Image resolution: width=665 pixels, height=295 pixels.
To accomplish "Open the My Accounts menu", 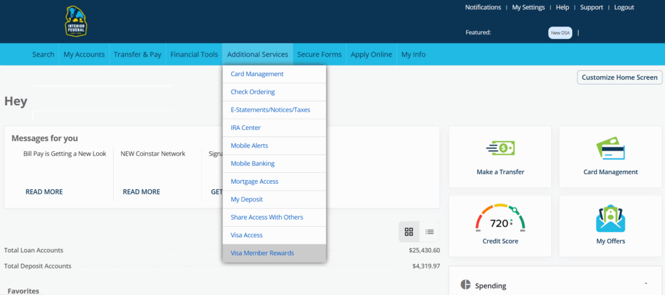I will pyautogui.click(x=84, y=55).
